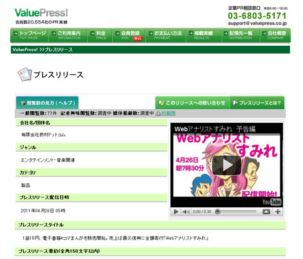Click the printer icon next to 印刷用

[x=158, y=113]
